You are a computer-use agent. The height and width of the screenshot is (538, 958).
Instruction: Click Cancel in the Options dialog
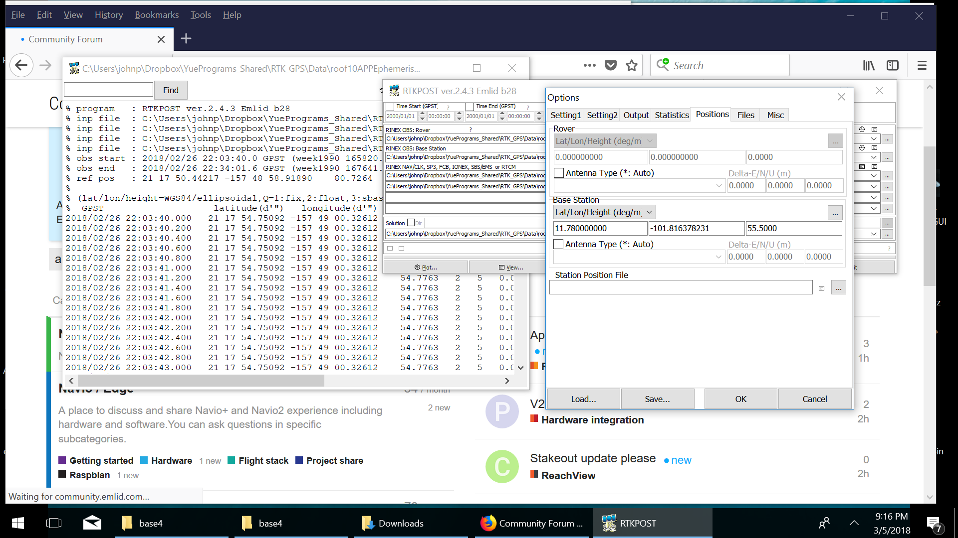815,399
